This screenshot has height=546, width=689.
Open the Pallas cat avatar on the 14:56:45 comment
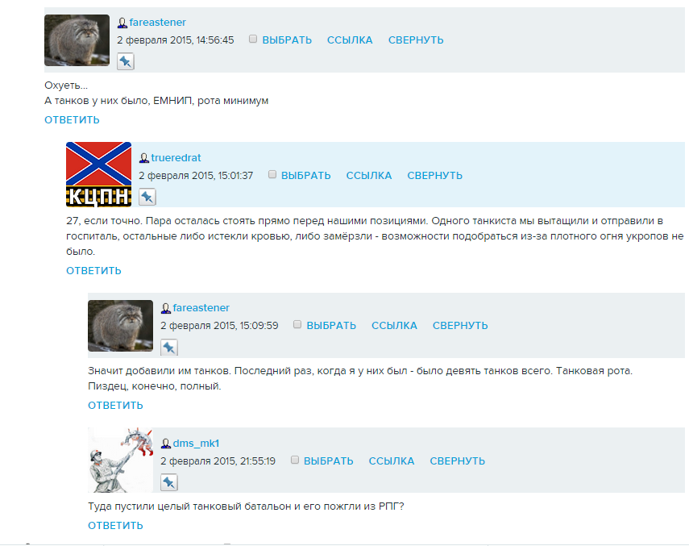[x=77, y=40]
